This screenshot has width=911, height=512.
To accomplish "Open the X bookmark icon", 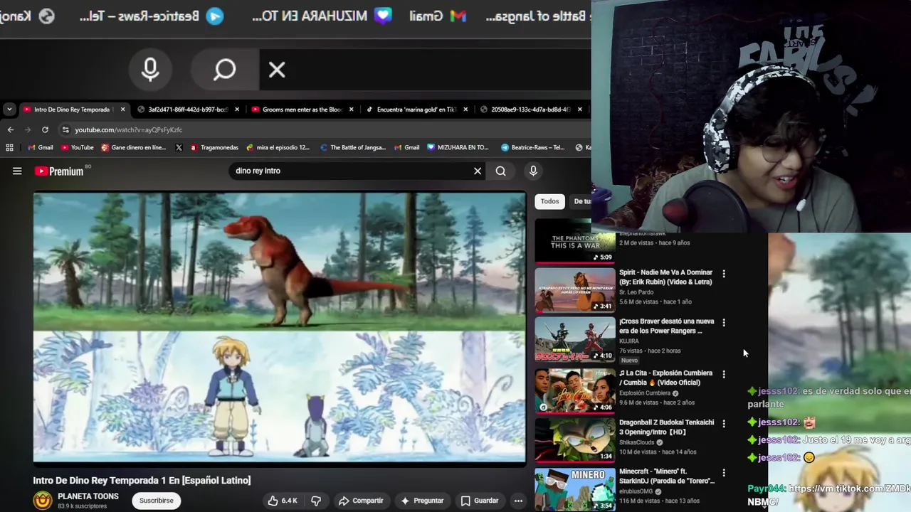I will click(179, 147).
